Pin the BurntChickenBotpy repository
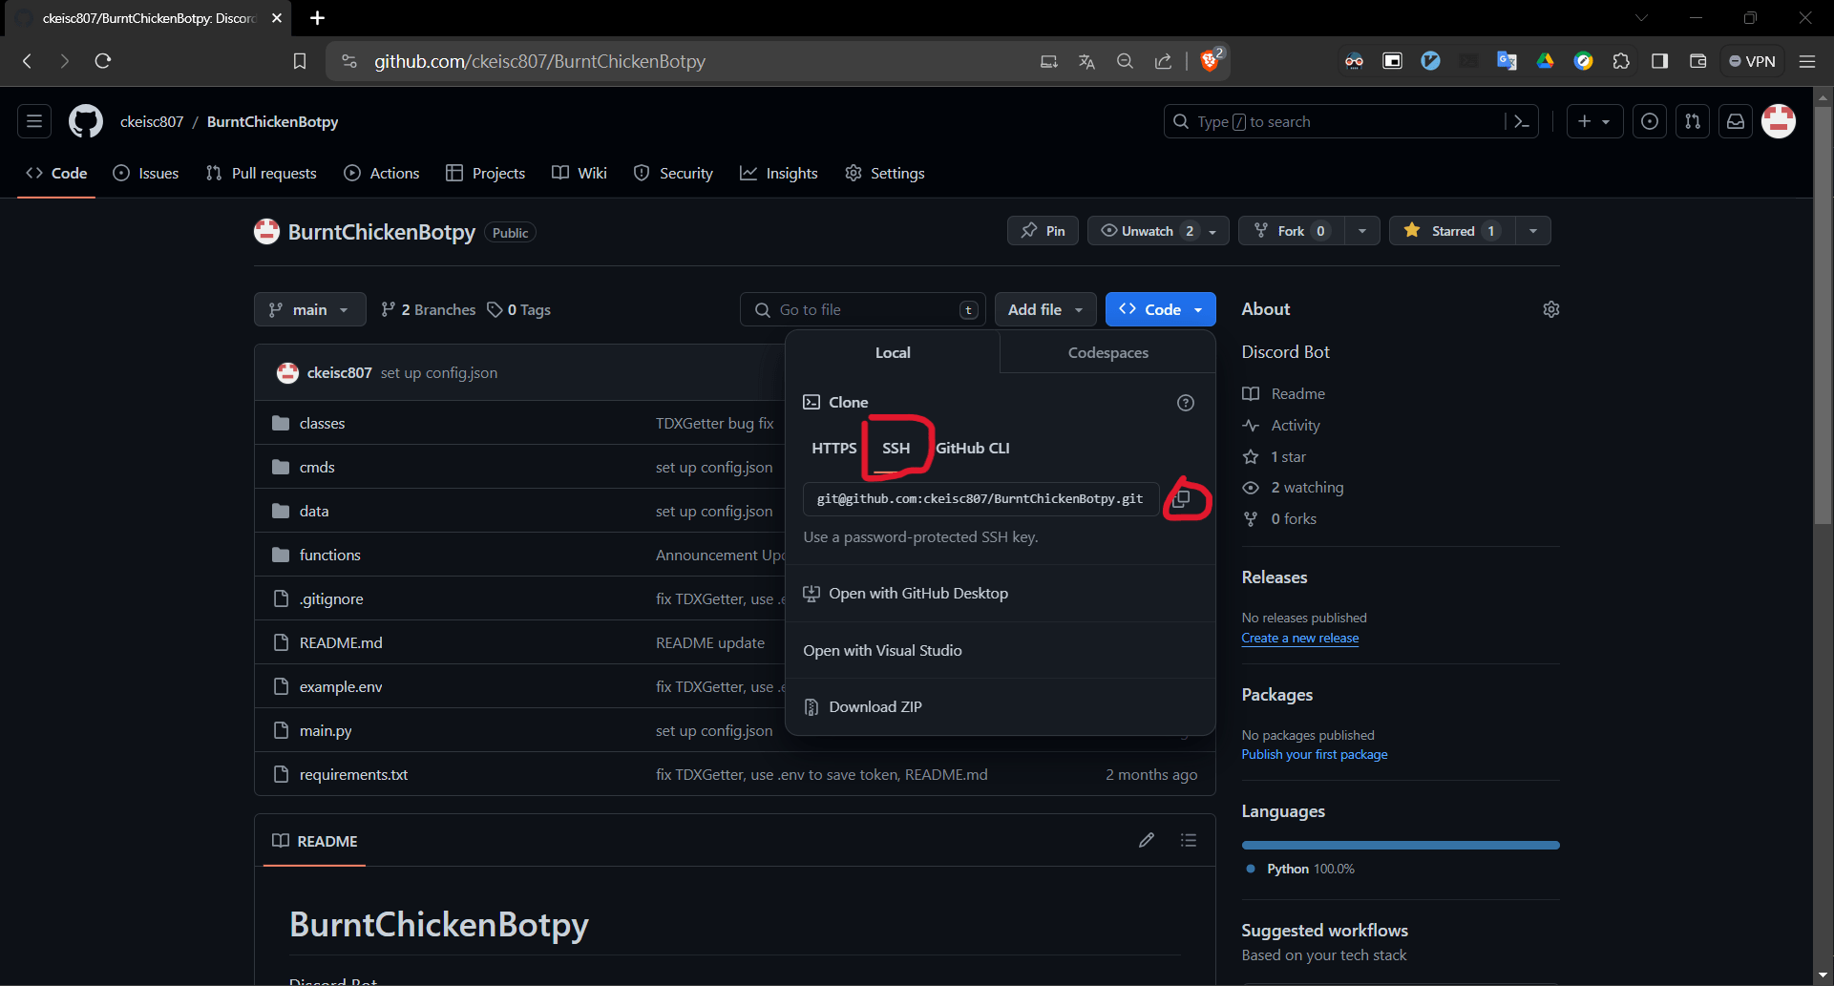Viewport: 1834px width, 986px height. (x=1043, y=231)
